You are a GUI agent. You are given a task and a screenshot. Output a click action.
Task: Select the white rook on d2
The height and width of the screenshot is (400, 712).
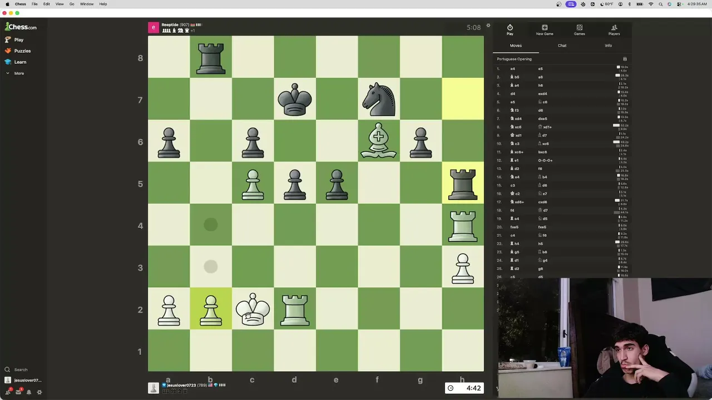click(295, 309)
